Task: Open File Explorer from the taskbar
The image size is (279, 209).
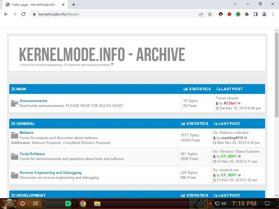Action: [x=97, y=204]
